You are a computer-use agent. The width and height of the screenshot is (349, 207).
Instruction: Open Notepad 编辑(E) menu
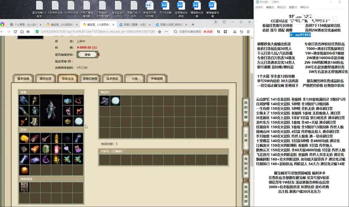[x=270, y=7]
